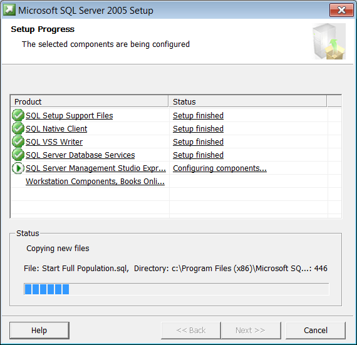Screen dimensions: 357x345
Task: Open the Configuring components... status link
Action: 220,168
